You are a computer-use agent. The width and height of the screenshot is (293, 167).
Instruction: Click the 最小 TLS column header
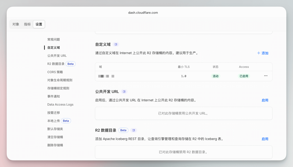pos(184,67)
